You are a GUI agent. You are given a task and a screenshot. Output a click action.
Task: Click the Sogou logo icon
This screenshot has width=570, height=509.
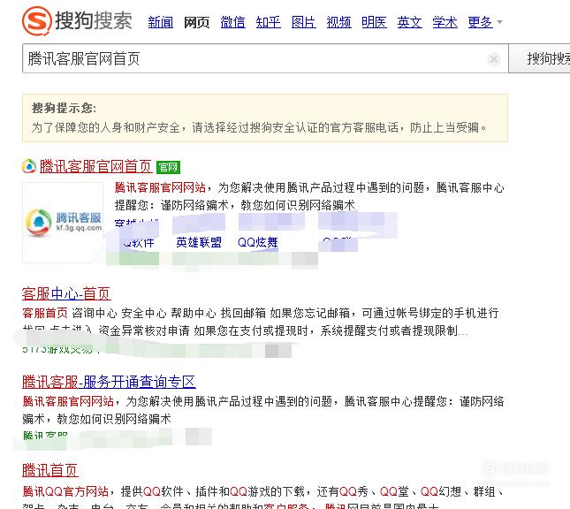point(37,20)
